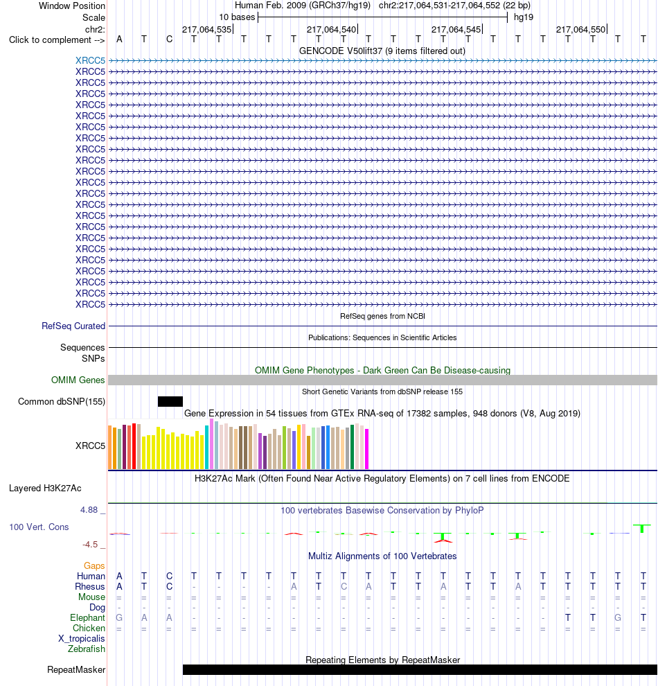The width and height of the screenshot is (658, 686).
Task: Click 'Short Genetic Variants from dbSNP release 155'
Action: [x=382, y=392]
